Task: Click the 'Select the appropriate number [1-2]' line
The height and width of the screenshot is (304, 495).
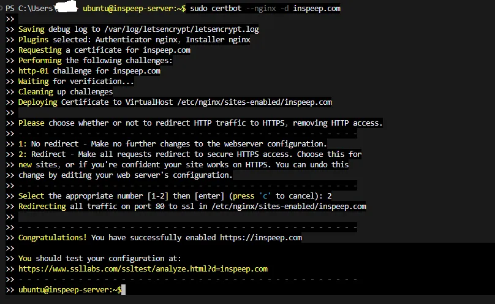Action: (175, 196)
